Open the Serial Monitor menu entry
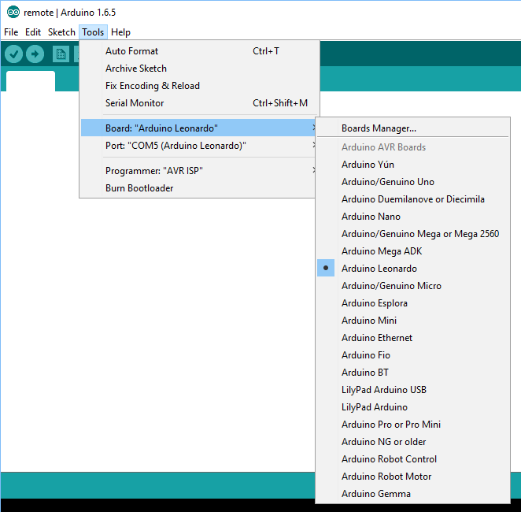 pyautogui.click(x=135, y=103)
